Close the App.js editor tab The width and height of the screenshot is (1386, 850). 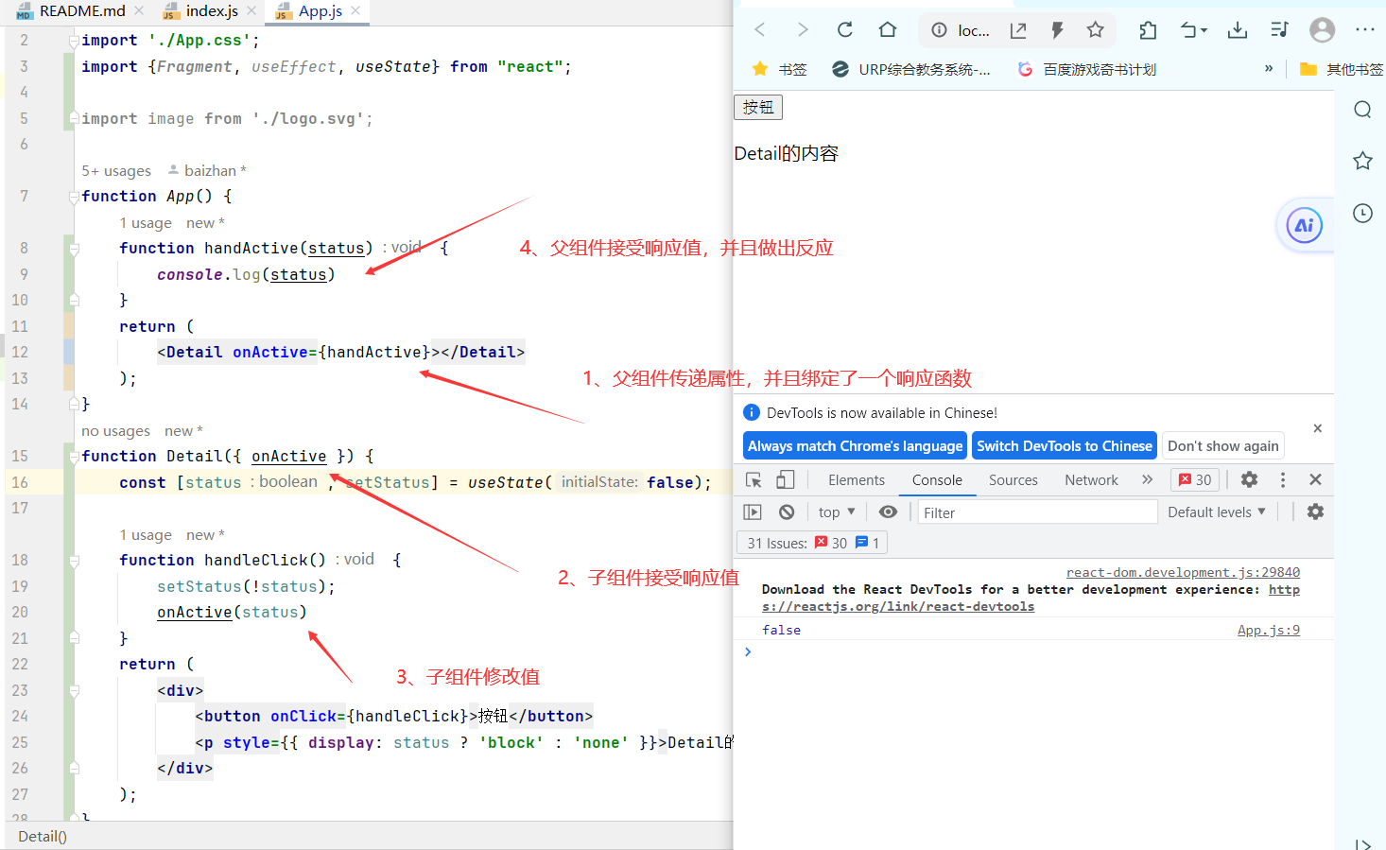[355, 10]
